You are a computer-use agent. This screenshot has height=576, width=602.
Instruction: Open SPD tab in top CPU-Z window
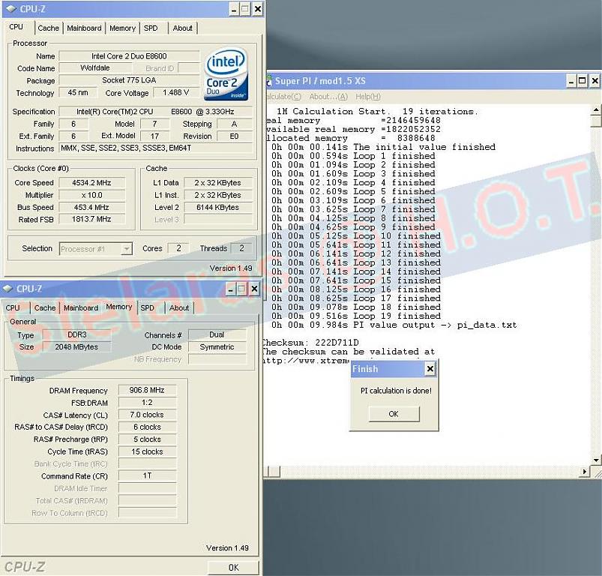coord(151,28)
